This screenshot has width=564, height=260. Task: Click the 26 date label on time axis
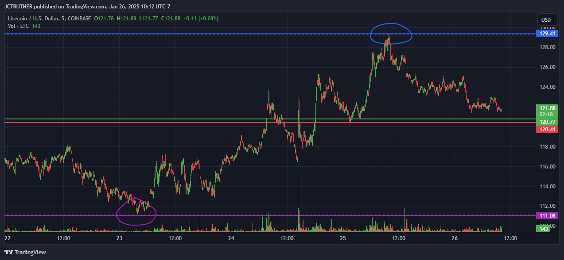pyautogui.click(x=455, y=238)
